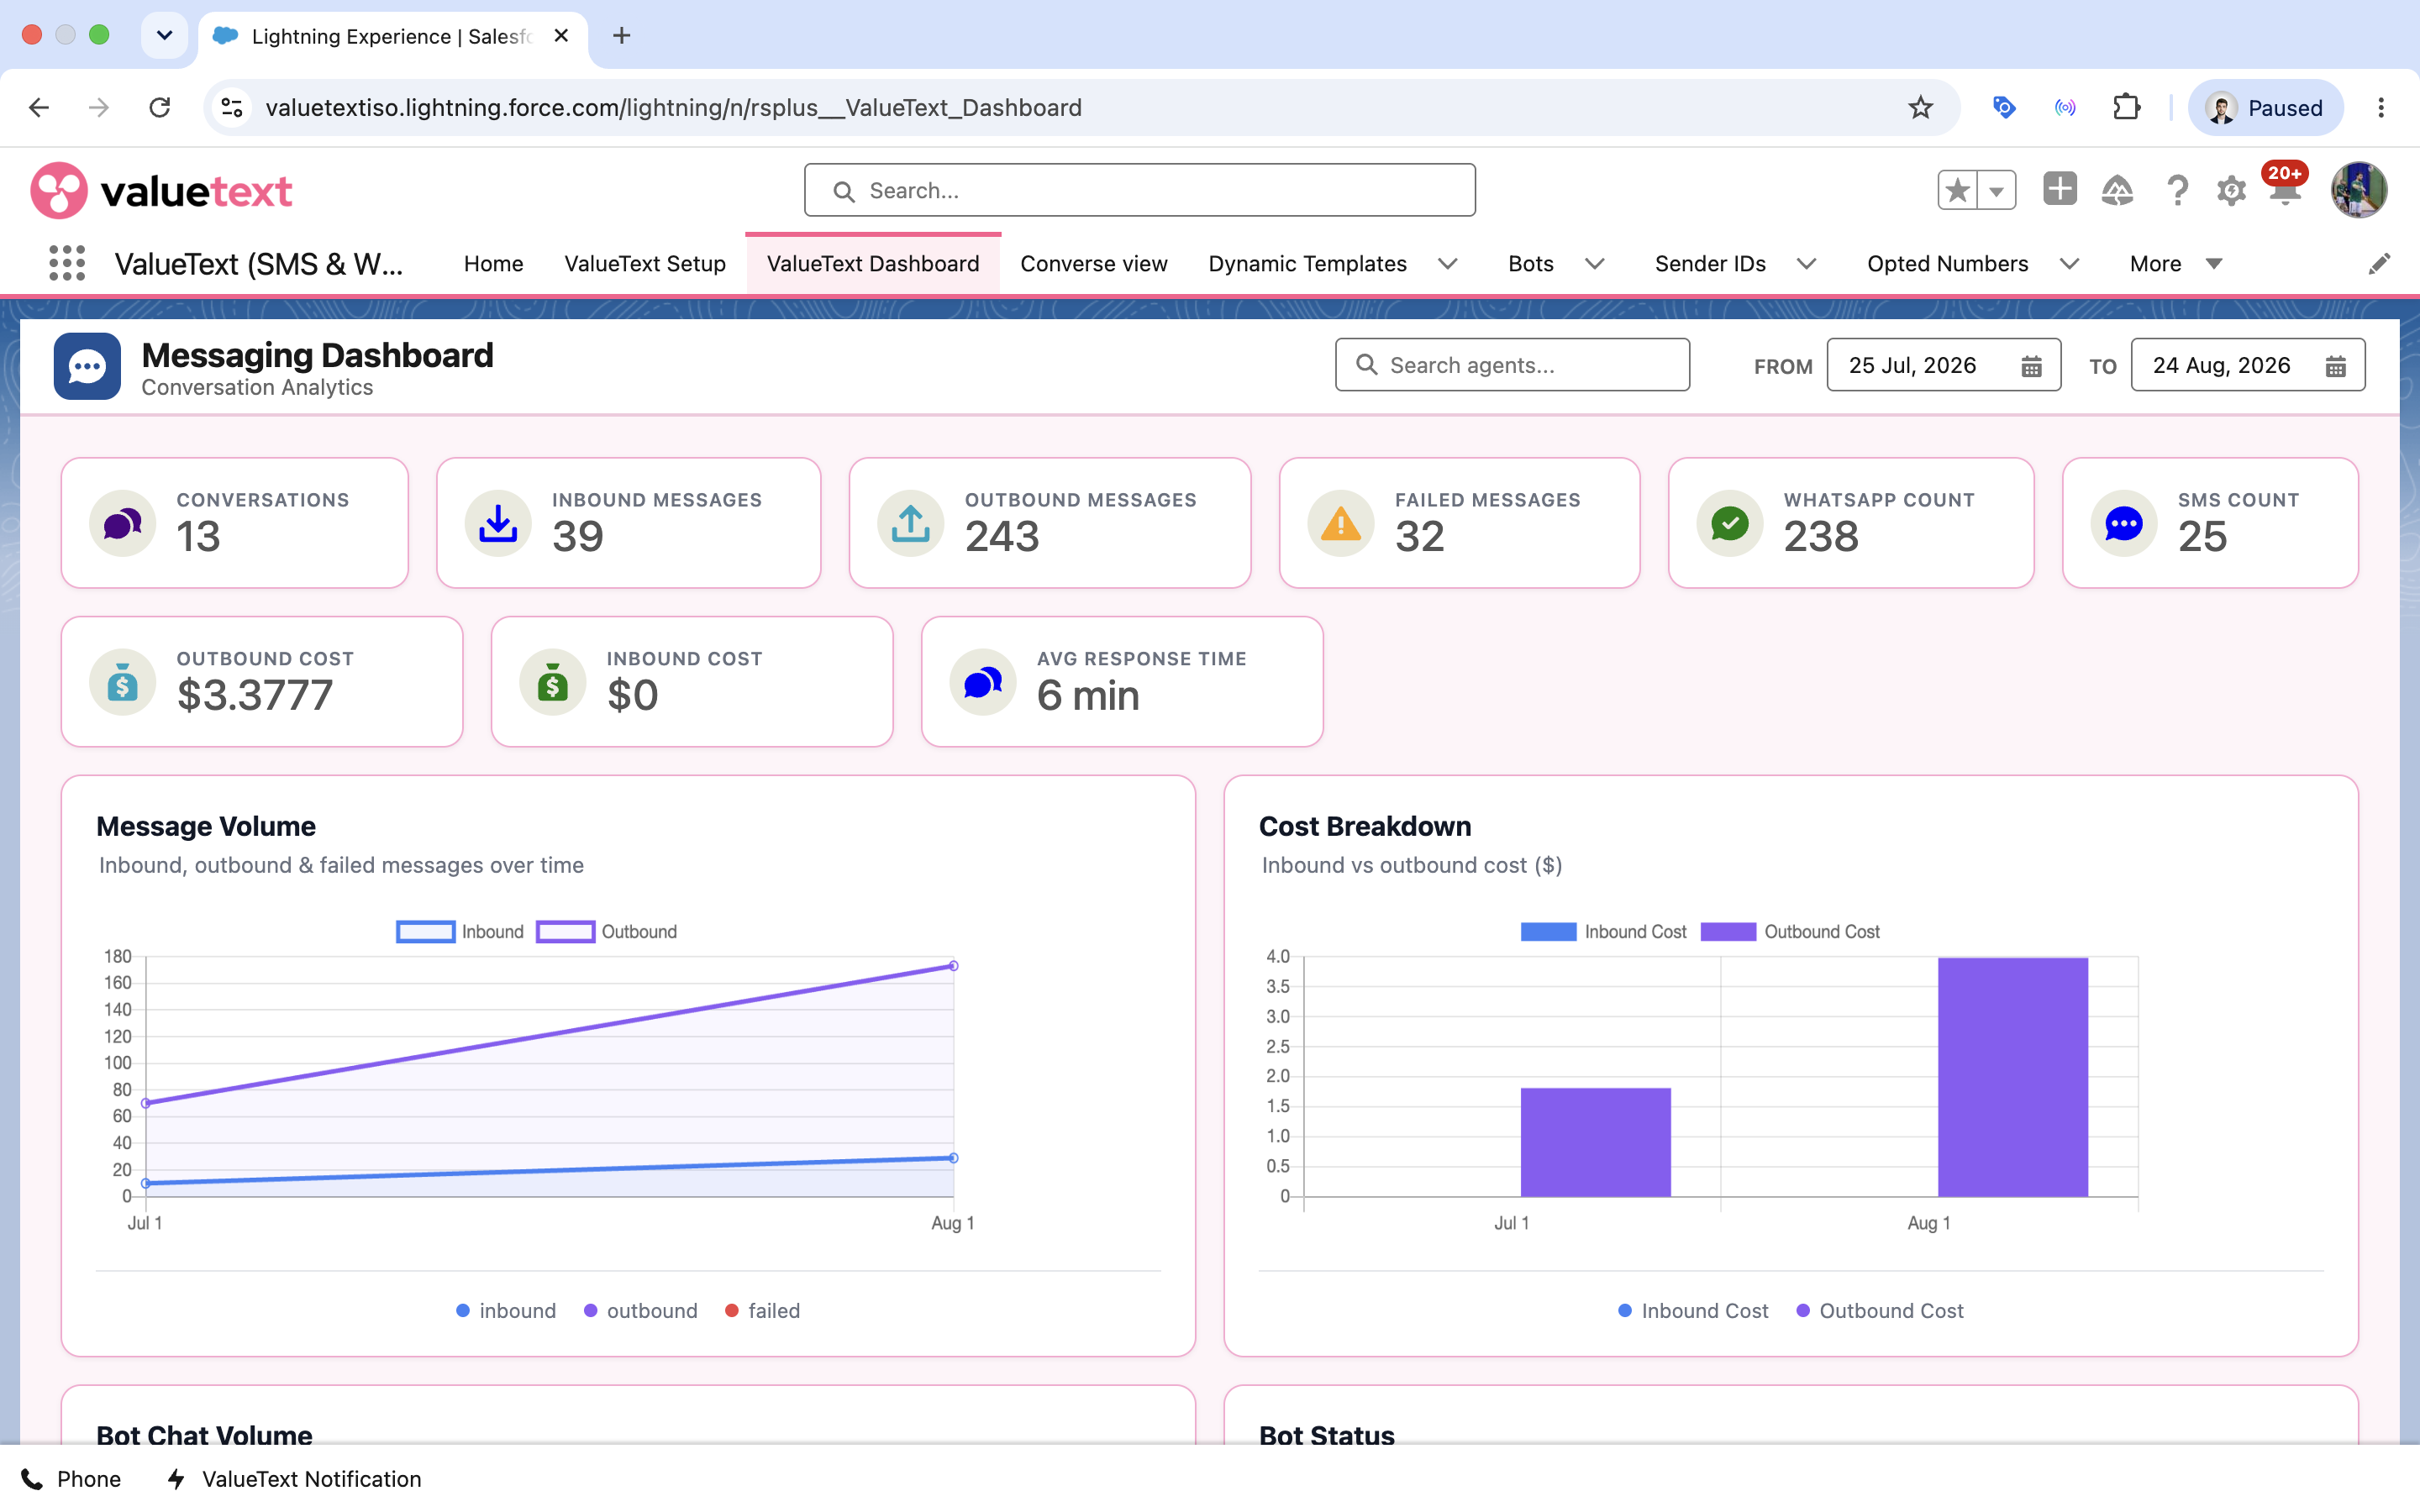Click the Outbound Cost money bag icon
The image size is (2420, 1512).
click(x=123, y=682)
